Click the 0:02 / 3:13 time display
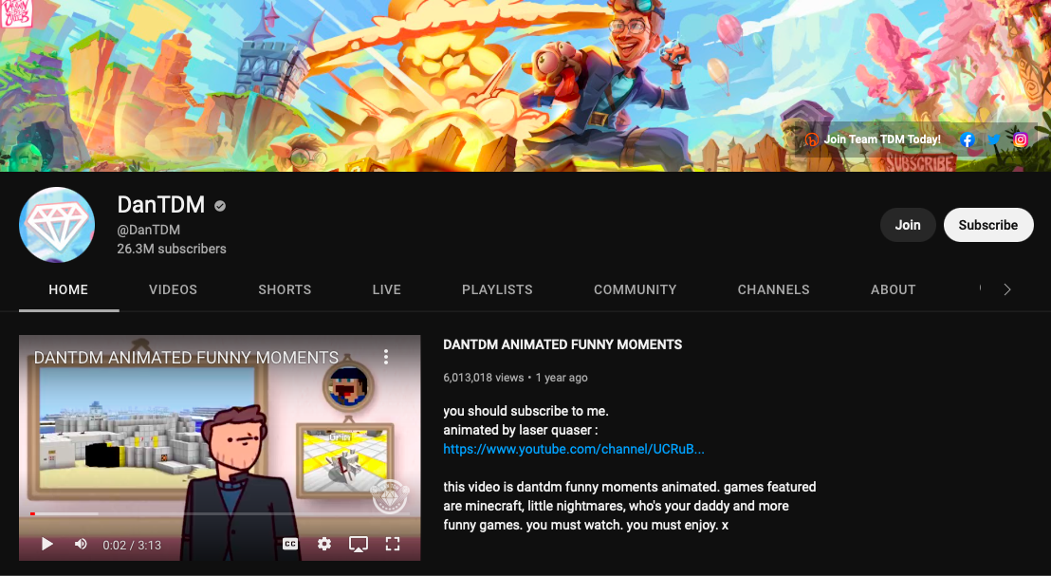Viewport: 1051px width, 576px height. pos(131,545)
